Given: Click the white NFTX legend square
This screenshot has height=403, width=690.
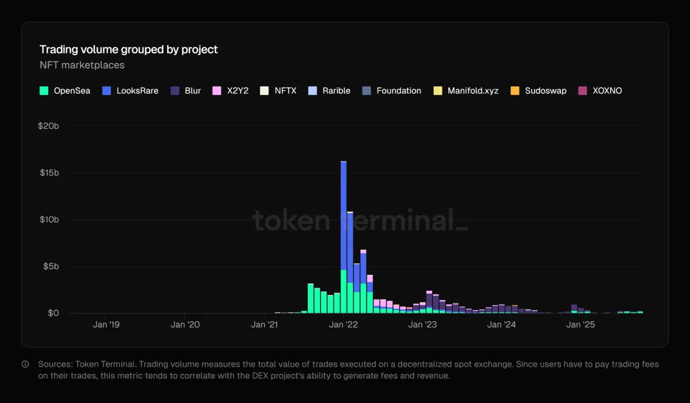Looking at the screenshot, I should [265, 91].
